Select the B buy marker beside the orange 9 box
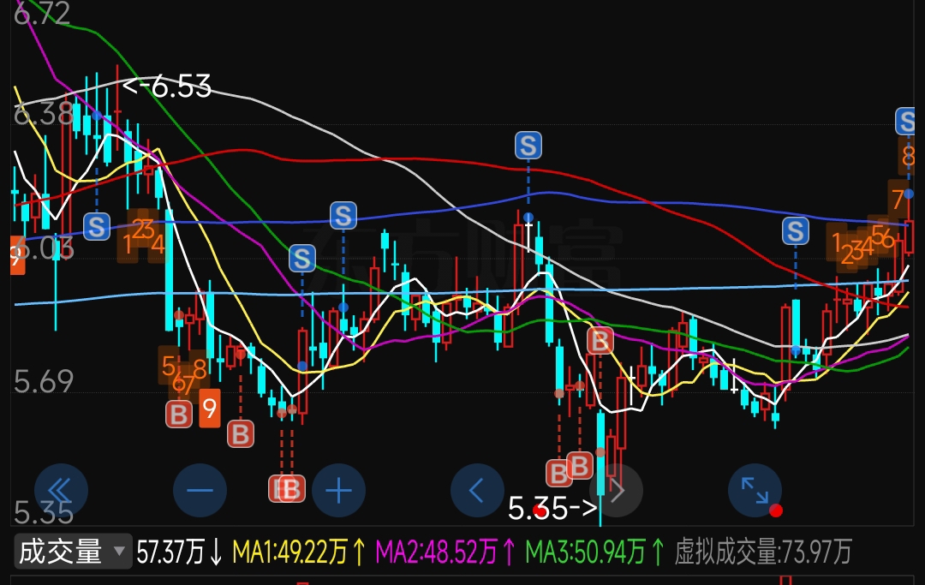This screenshot has width=925, height=585. [179, 414]
